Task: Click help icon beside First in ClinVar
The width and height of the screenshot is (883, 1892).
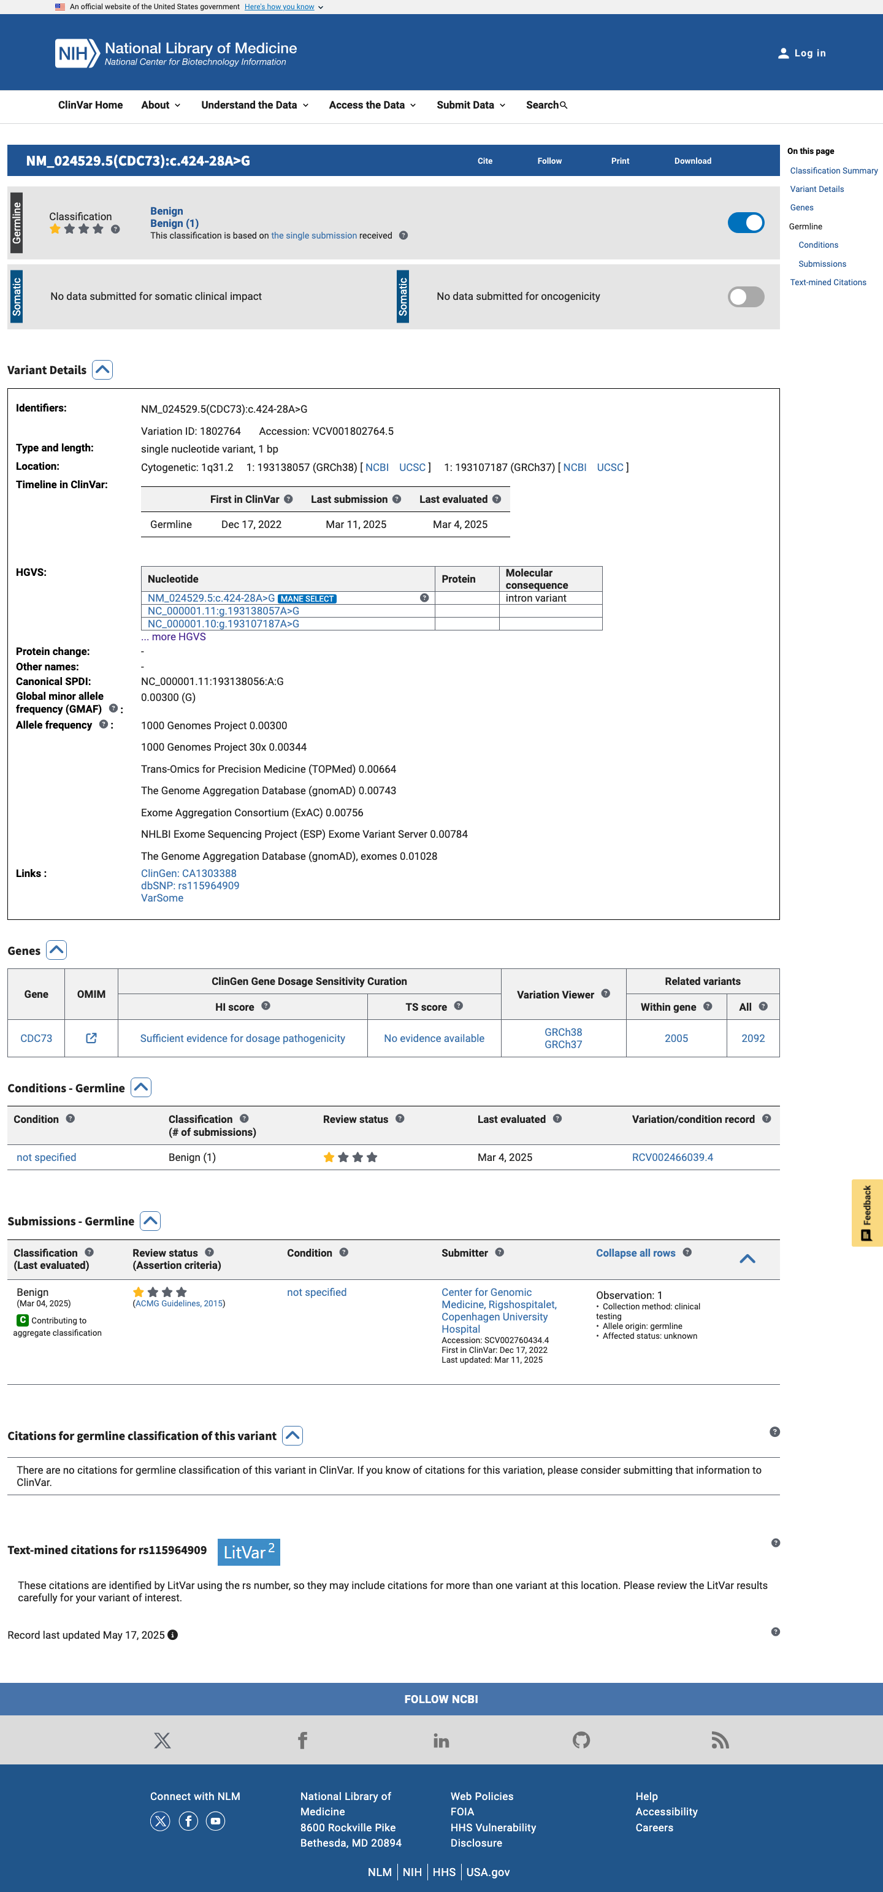Action: click(x=289, y=499)
